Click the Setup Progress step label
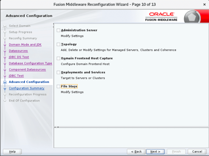 click(21, 32)
